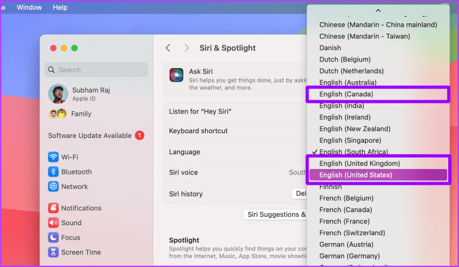Open the Family avatars icon
459x267 pixels.
click(57, 113)
